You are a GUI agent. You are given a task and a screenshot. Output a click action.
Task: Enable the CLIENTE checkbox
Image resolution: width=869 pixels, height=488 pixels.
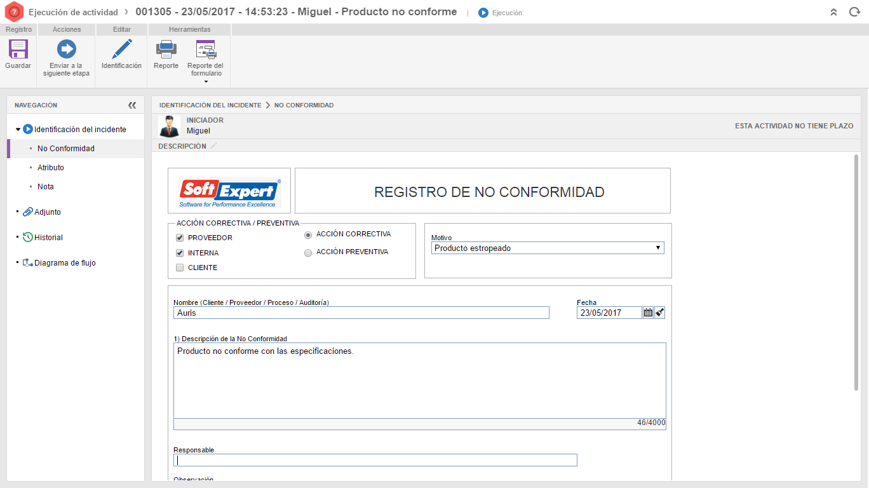(x=180, y=268)
